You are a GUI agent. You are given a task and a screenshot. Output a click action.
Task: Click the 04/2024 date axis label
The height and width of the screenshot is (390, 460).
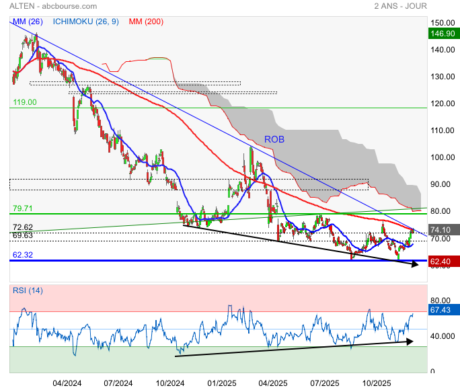[67, 383]
